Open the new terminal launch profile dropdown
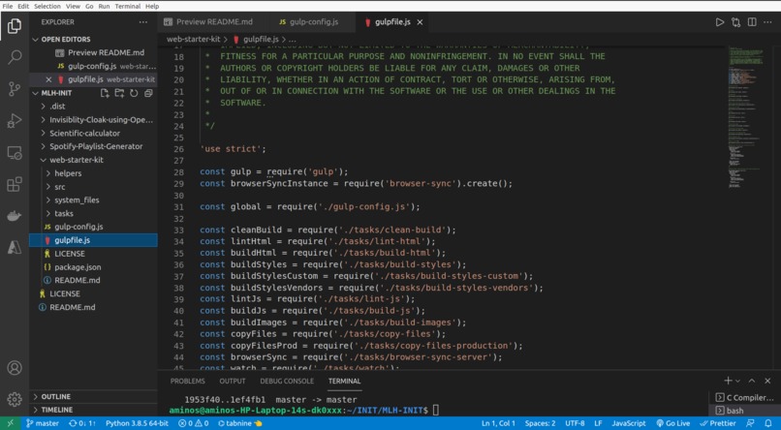This screenshot has width=781, height=430. coord(737,381)
